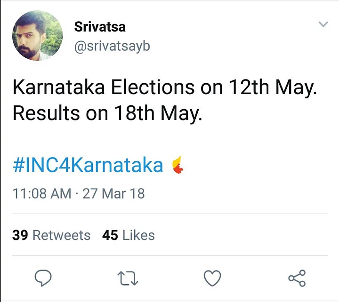Click the 27 Mar 18 date

(x=113, y=193)
